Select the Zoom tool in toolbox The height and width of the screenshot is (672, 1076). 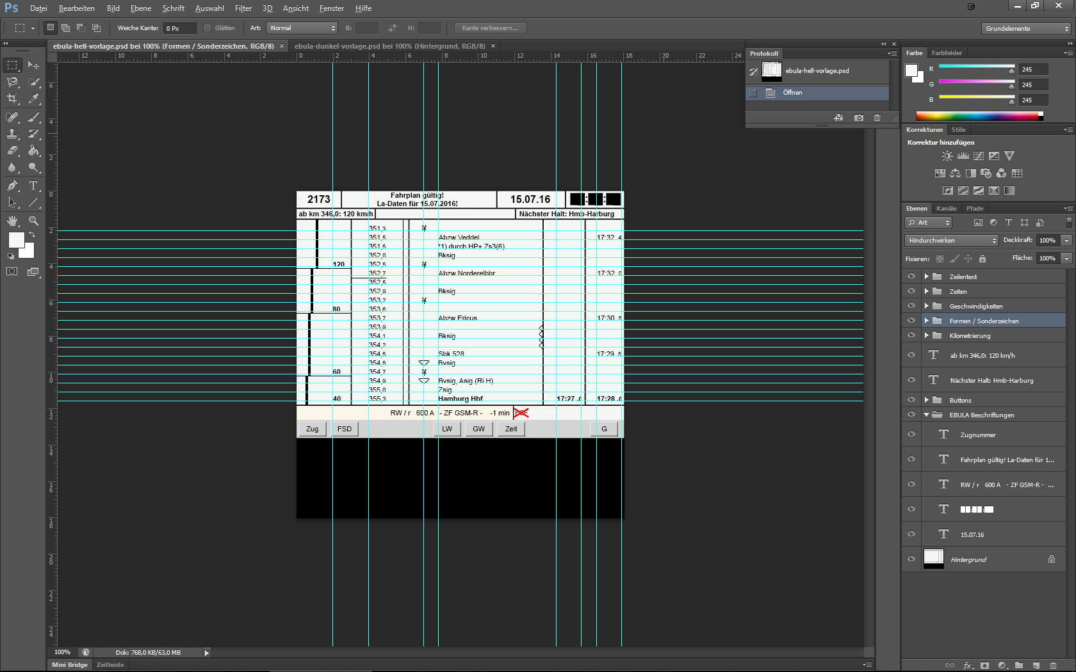pos(33,221)
